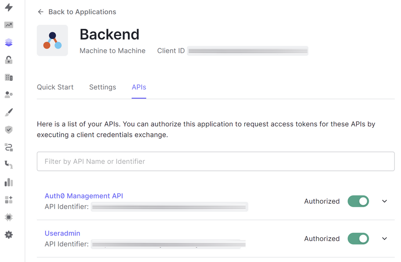Open Monitoring bar chart sidebar icon

pos(9,182)
